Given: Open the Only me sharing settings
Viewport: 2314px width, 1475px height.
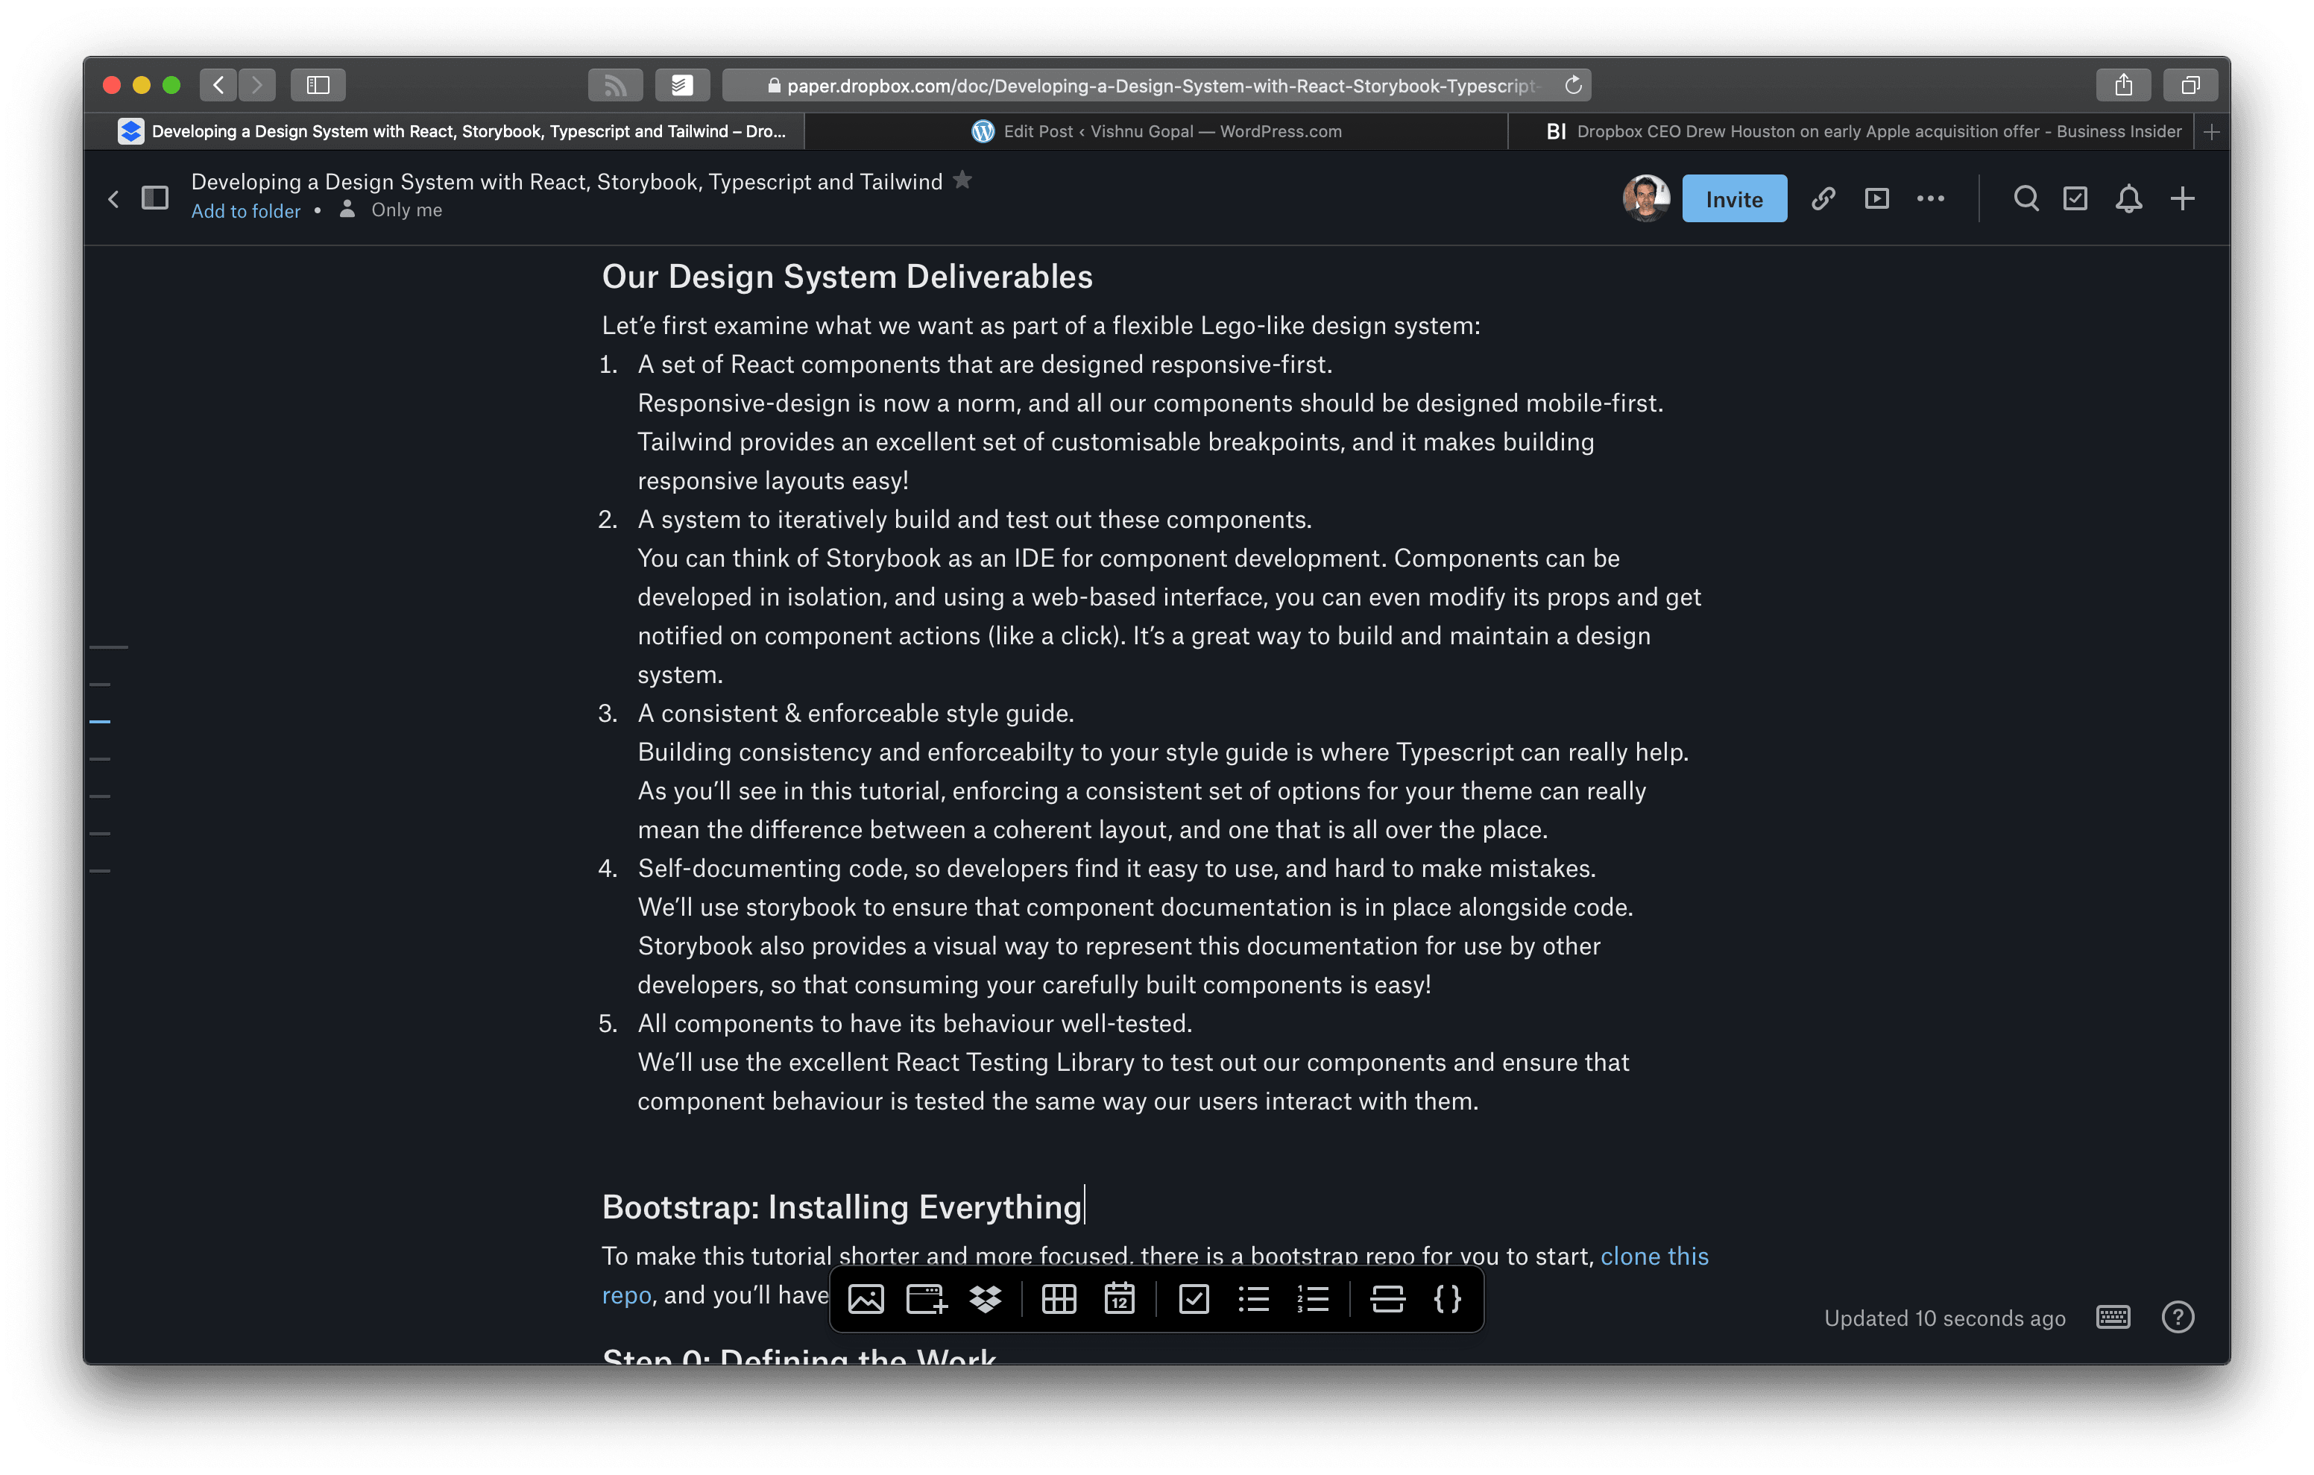Looking at the screenshot, I should point(391,210).
